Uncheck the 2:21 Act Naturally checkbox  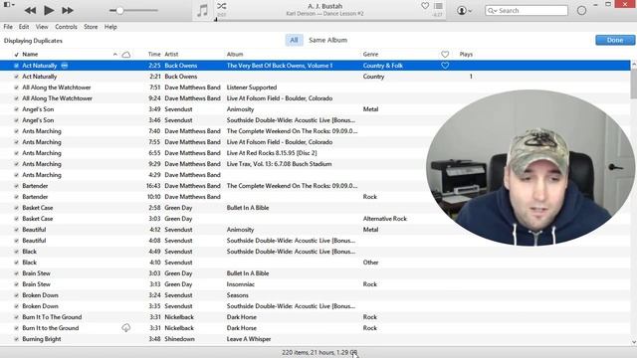click(x=16, y=77)
